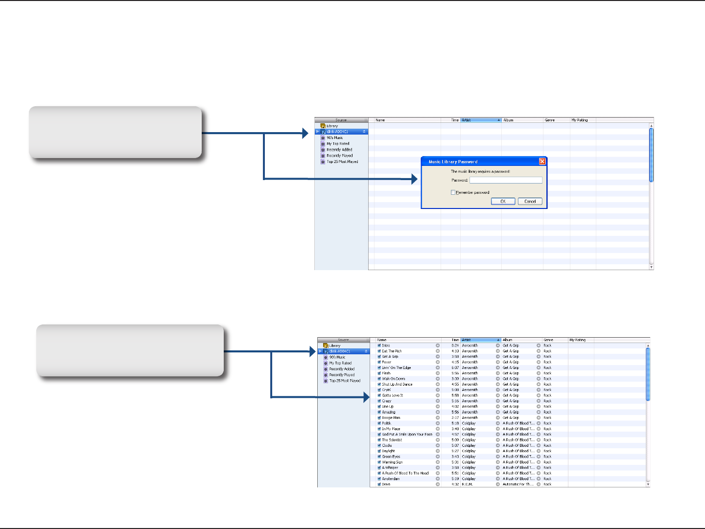The width and height of the screenshot is (705, 529).
Task: Uncheck the song 'Intro'
Action: [379, 345]
